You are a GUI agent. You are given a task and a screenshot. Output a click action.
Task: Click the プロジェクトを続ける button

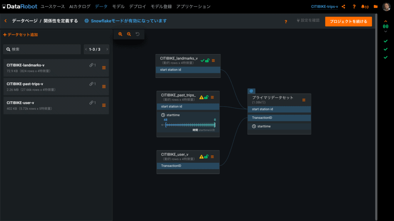coord(348,21)
